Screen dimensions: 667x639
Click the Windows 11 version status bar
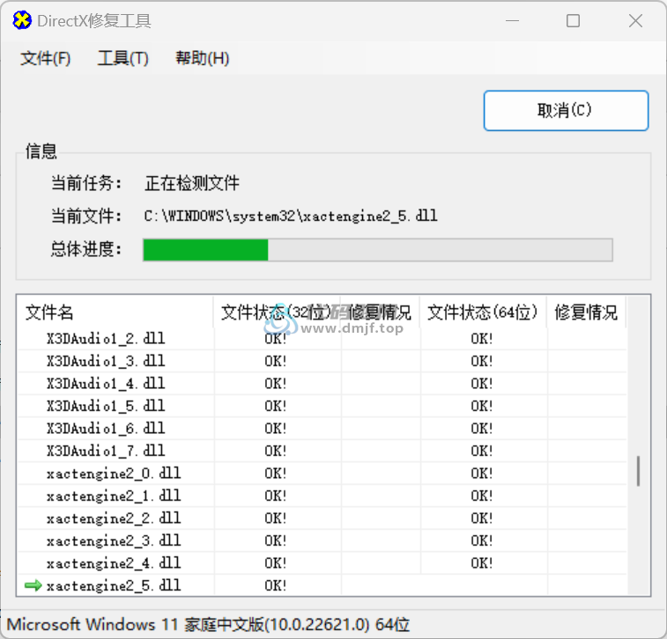click(x=209, y=625)
